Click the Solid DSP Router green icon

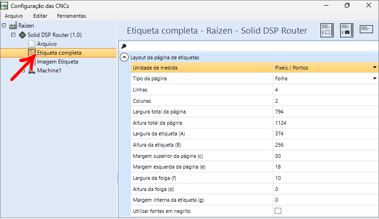click(x=22, y=35)
